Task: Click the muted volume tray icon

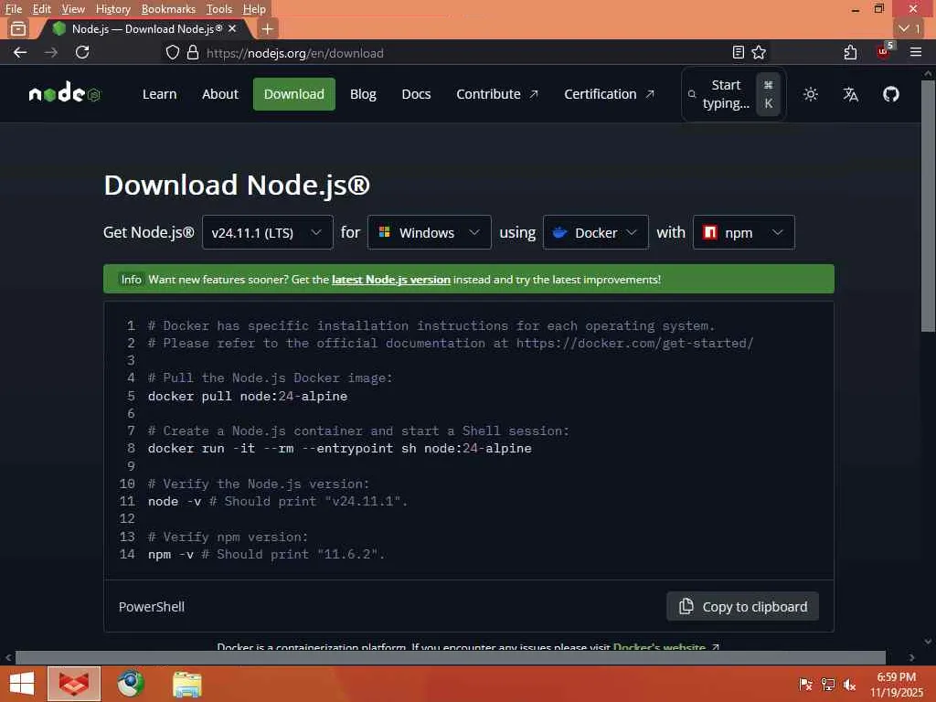Action: [x=849, y=684]
